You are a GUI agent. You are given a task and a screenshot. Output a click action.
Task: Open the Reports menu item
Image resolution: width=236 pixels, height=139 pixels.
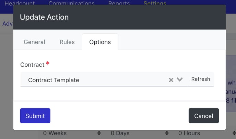click(x=119, y=3)
